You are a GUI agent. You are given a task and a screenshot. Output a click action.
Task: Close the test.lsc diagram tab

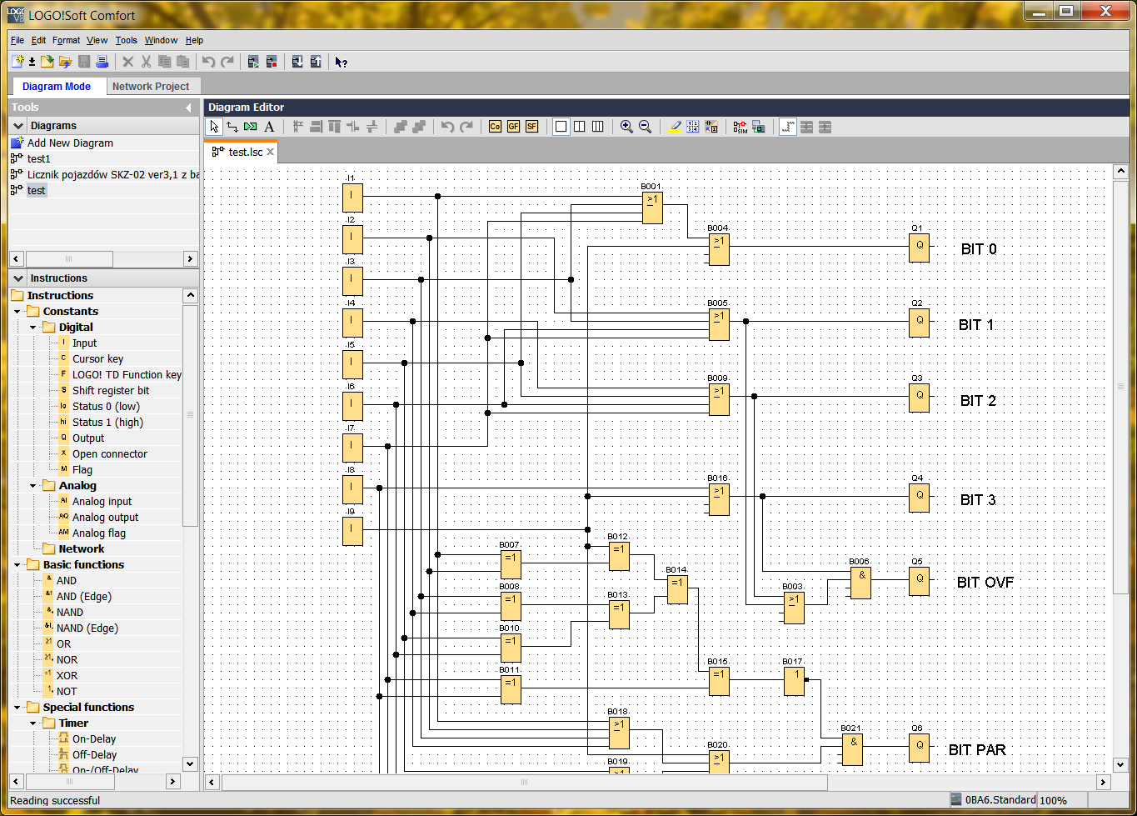click(270, 152)
